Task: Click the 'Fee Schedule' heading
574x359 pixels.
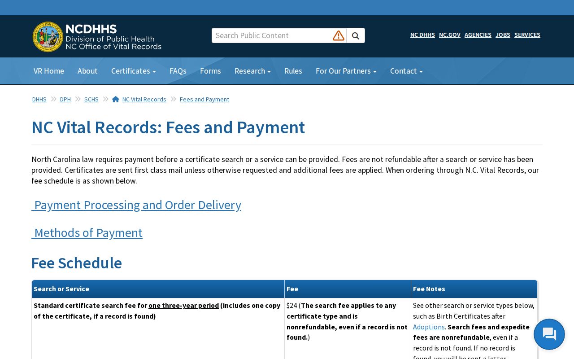Action: [x=77, y=263]
